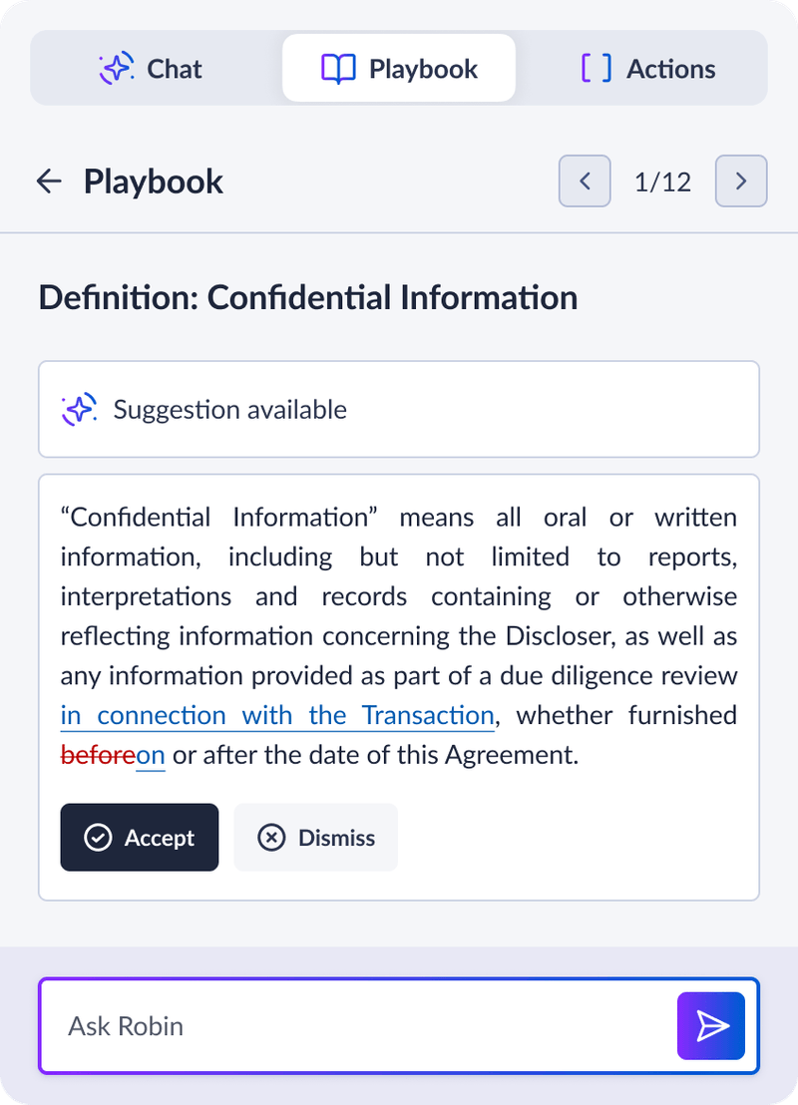
Task: Click the circled X icon on Dismiss
Action: (x=271, y=838)
